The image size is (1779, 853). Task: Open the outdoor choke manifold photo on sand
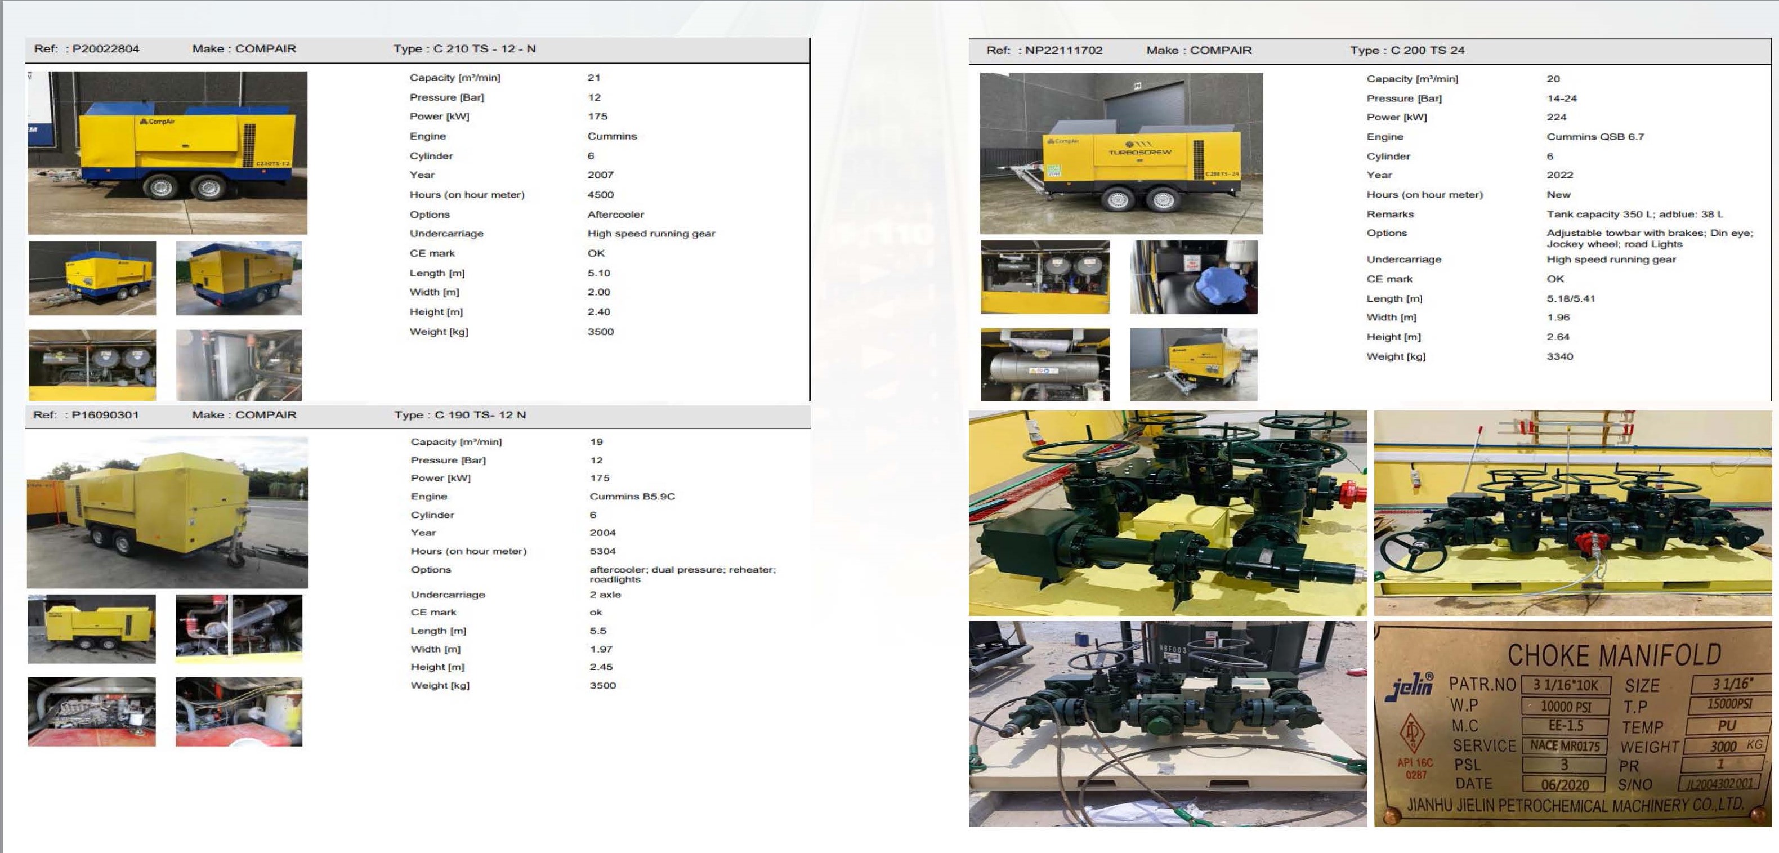pos(1167,723)
